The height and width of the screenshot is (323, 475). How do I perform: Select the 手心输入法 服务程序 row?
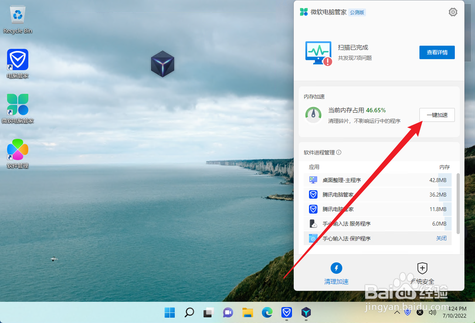click(x=378, y=223)
